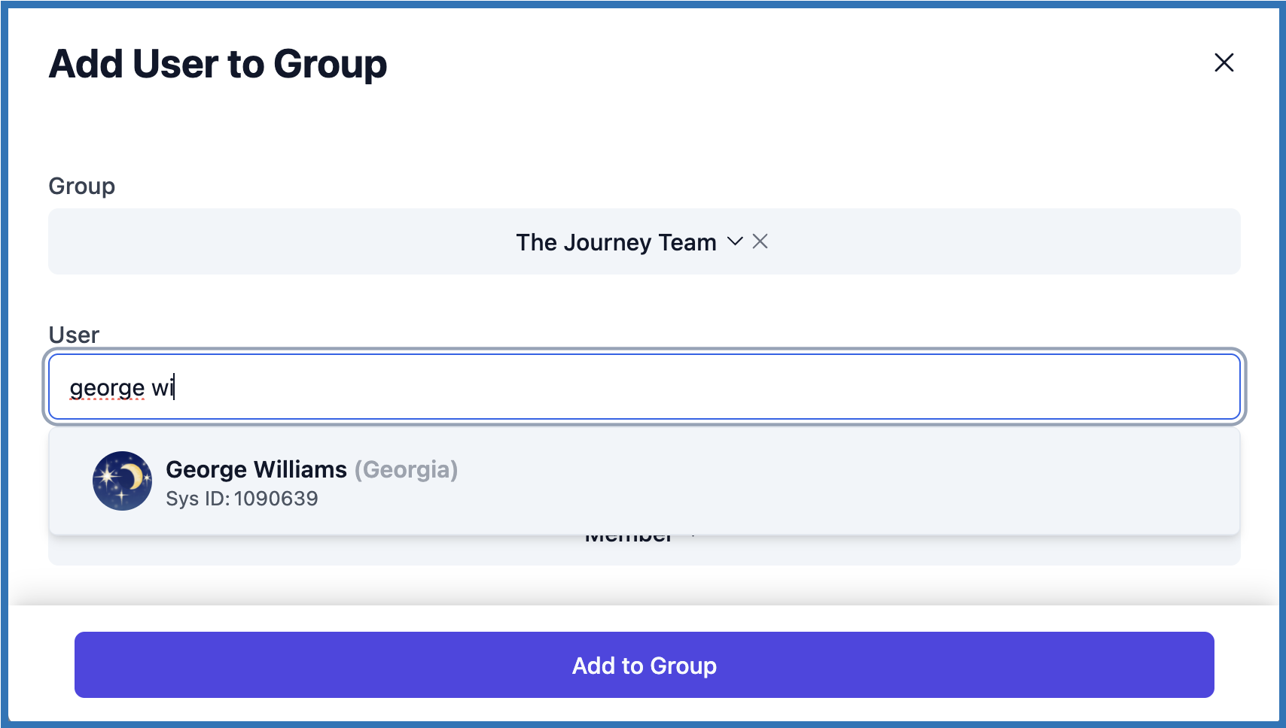Click the (Georgia) location tag
This screenshot has width=1286, height=728.
406,469
